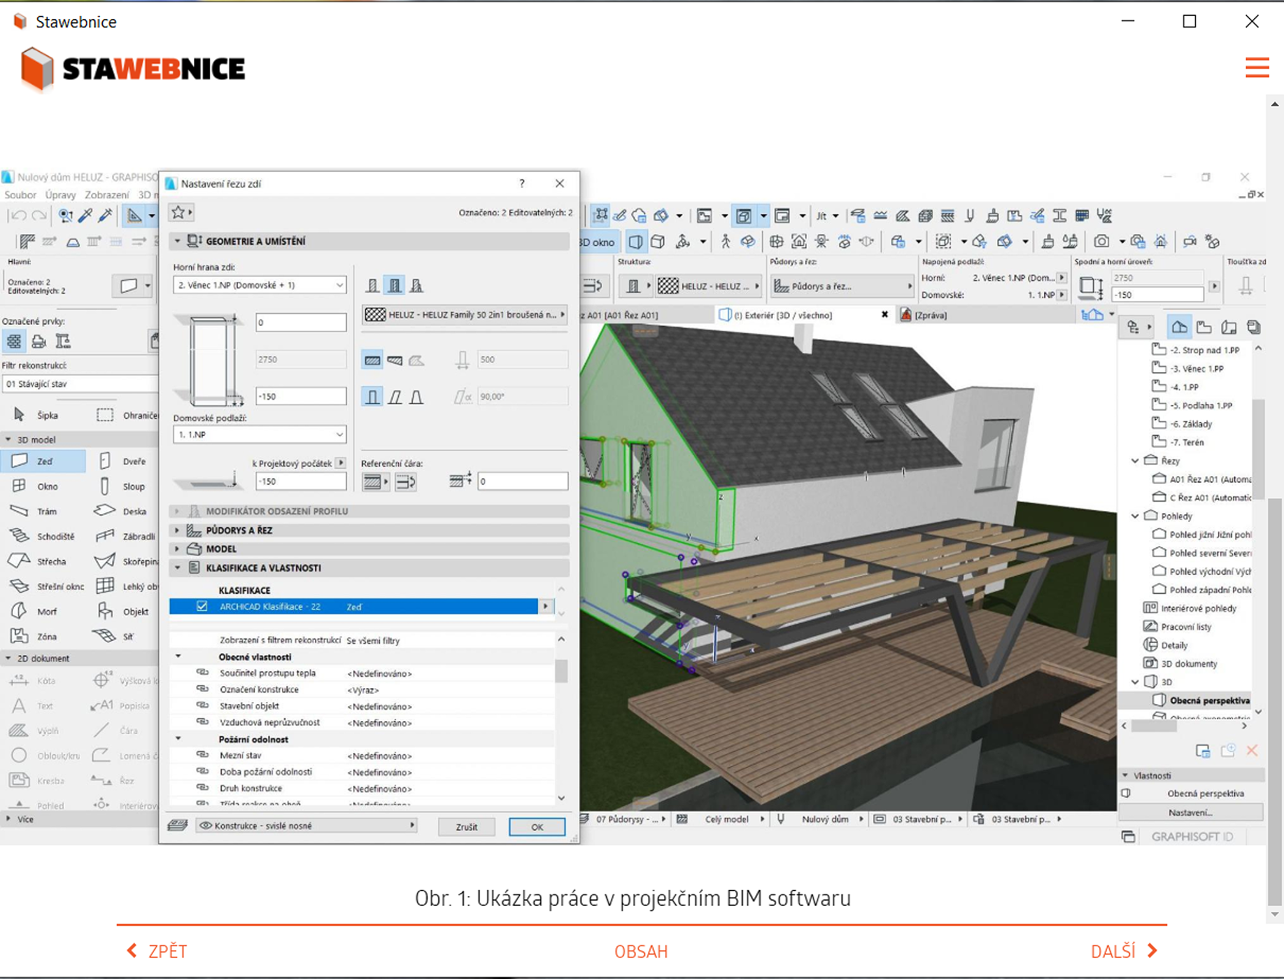Image resolution: width=1284 pixels, height=979 pixels.
Task: Collapse the Pohledy tree node
Action: point(1135,516)
